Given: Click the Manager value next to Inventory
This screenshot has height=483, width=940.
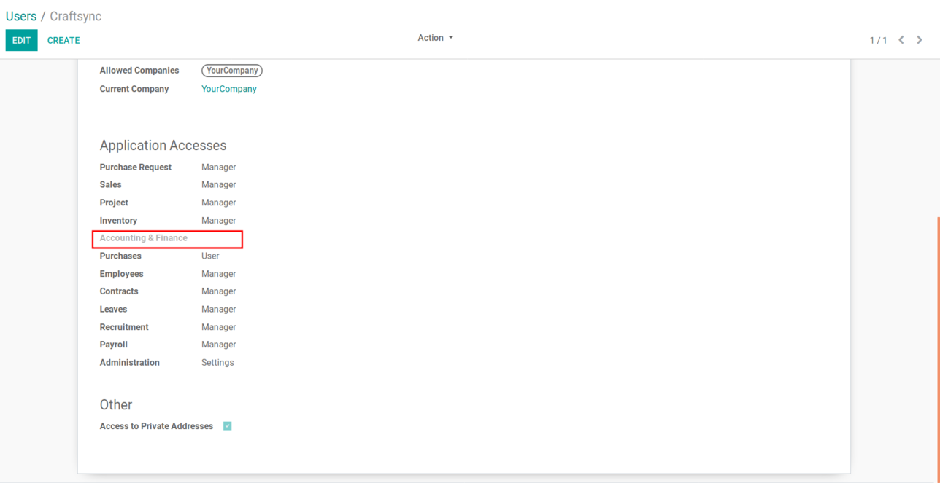Looking at the screenshot, I should pos(218,221).
